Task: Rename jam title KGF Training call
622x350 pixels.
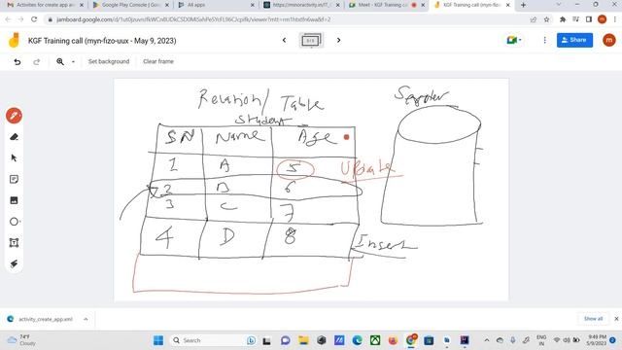Action: (102, 41)
